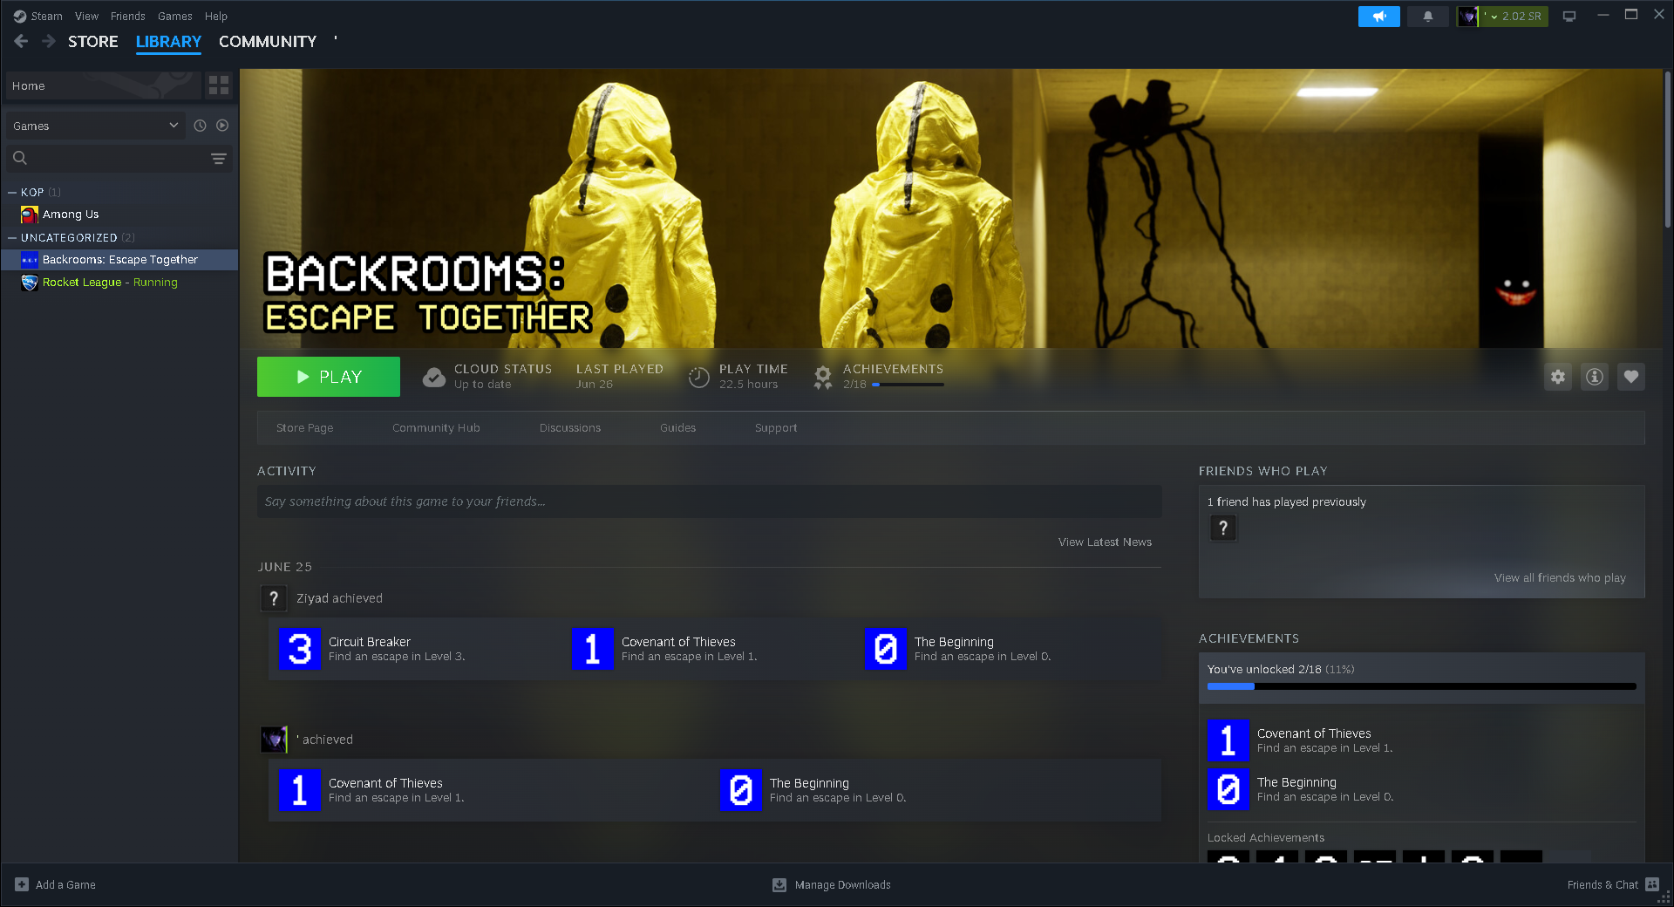Click the friend's question mark avatar
The height and width of the screenshot is (907, 1674).
(1223, 528)
